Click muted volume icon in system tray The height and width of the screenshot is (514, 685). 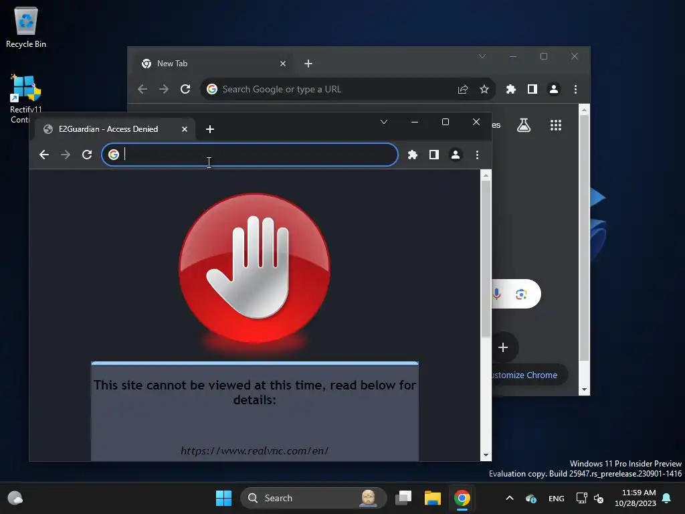click(x=599, y=498)
